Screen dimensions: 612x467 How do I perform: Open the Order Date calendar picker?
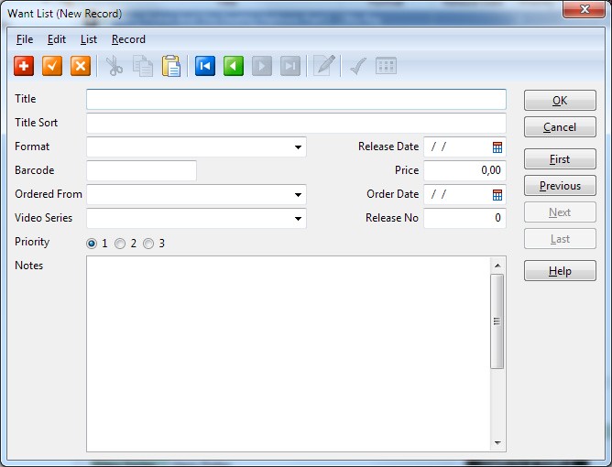(497, 194)
